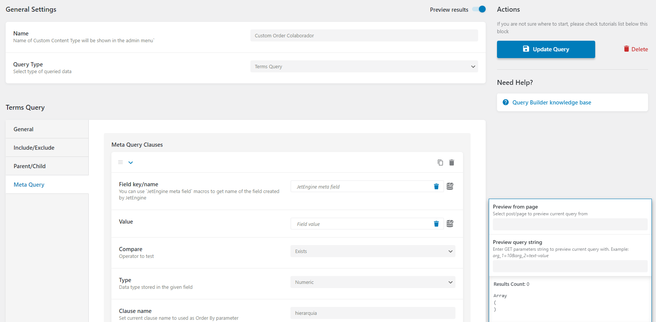Open the Compare operator dropdown
656x322 pixels.
pos(373,251)
